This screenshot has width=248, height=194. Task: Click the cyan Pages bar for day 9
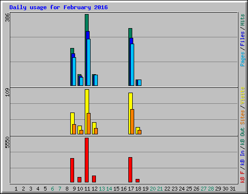[74, 71]
